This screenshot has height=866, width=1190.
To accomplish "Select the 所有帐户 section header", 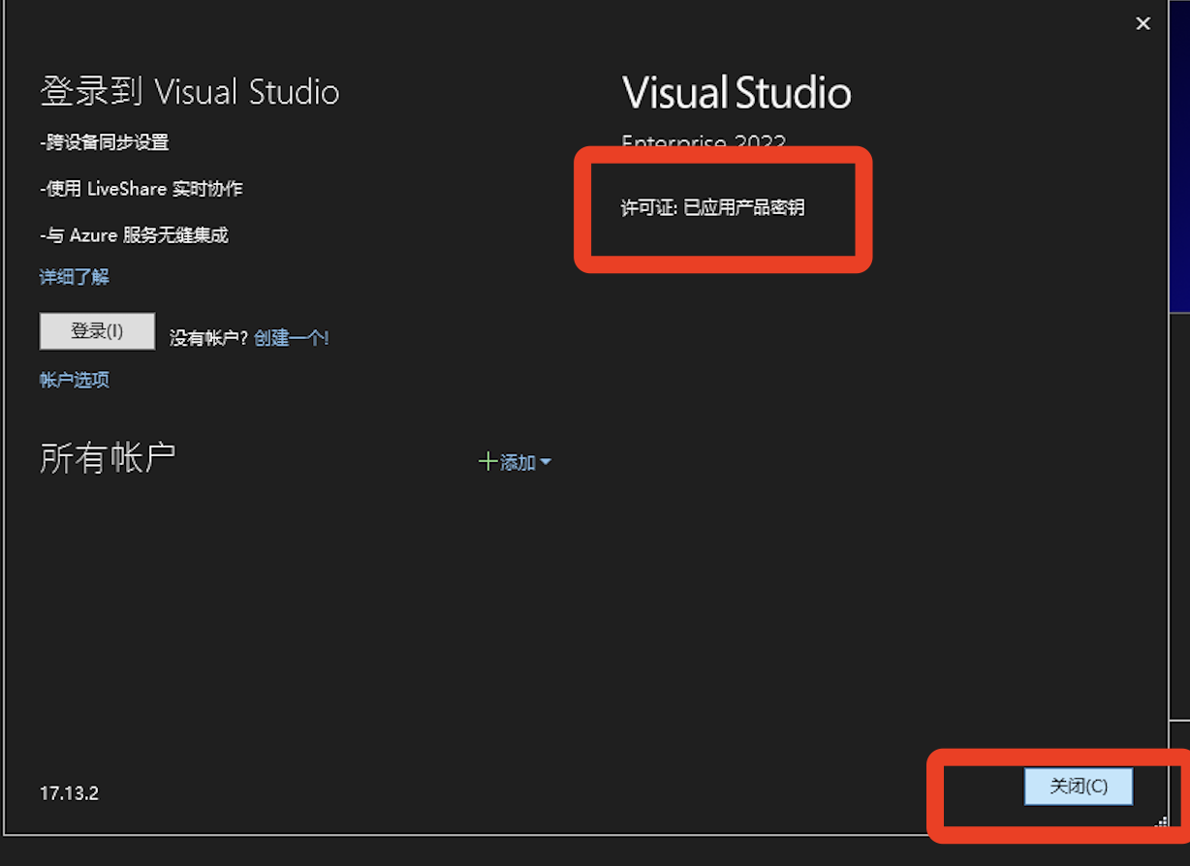I will (x=107, y=457).
